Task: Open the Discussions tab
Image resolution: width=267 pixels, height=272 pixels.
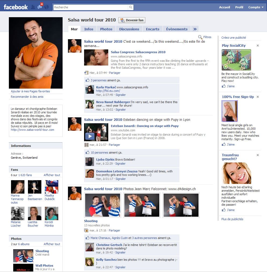Action: click(129, 29)
